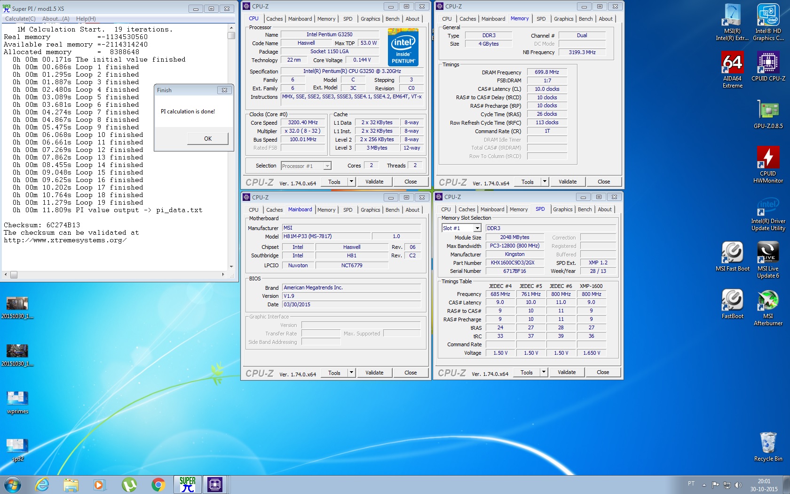The width and height of the screenshot is (790, 494).
Task: Click Validate in Memory tab window
Action: (568, 182)
